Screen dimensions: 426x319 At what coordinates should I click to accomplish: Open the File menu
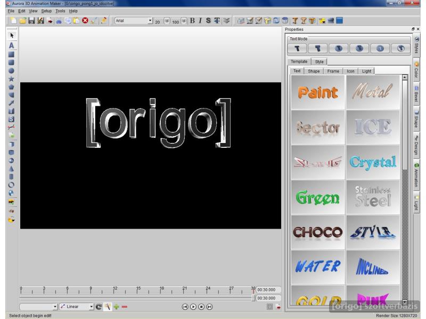tap(11, 11)
